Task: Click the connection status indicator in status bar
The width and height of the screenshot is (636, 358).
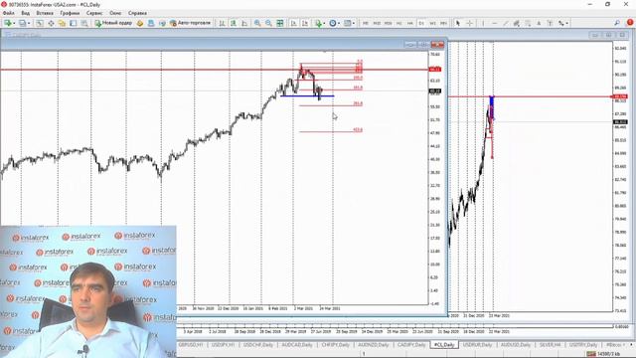Action: coord(603,354)
